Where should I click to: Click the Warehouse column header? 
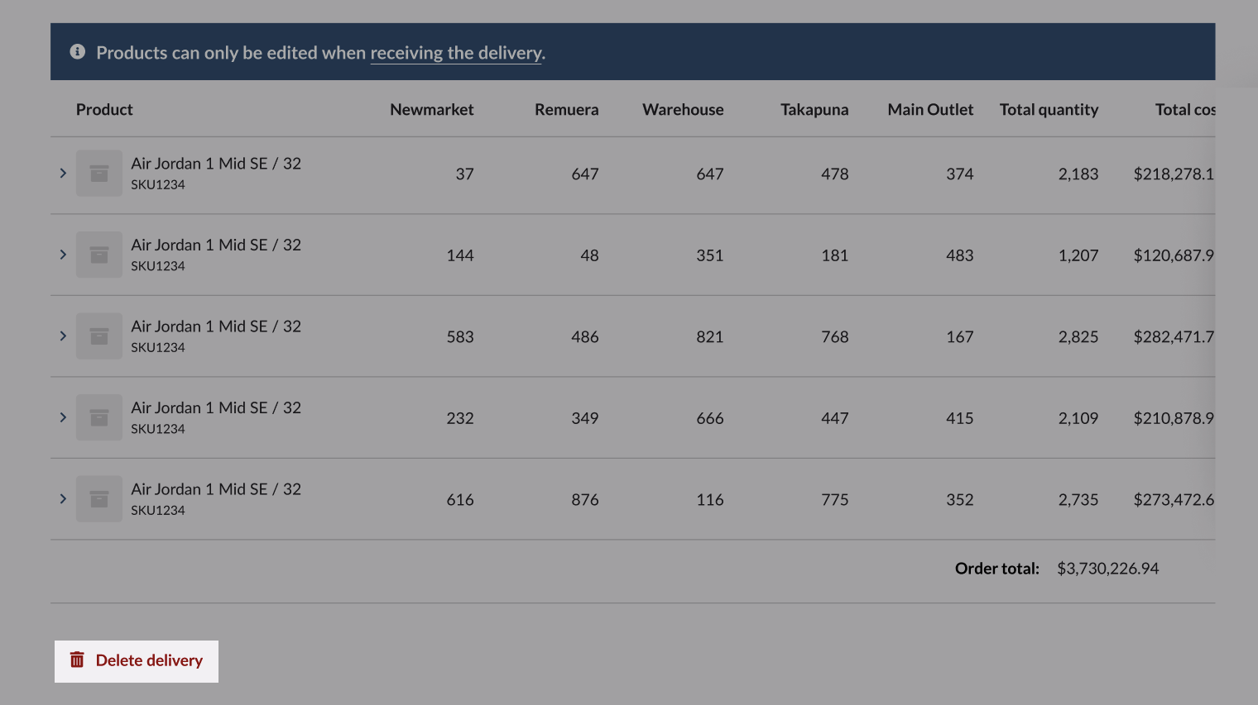click(683, 109)
